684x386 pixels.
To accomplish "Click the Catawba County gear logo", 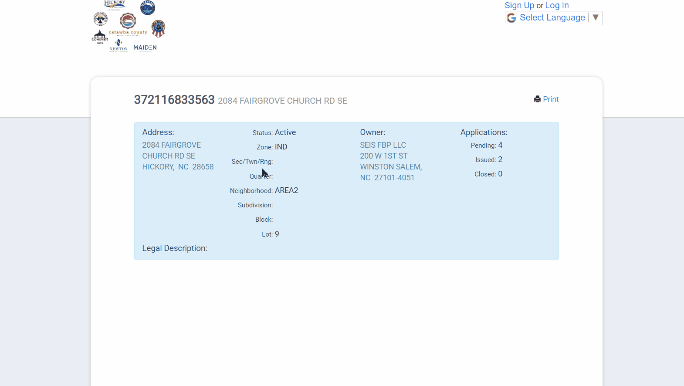I will tap(128, 23).
